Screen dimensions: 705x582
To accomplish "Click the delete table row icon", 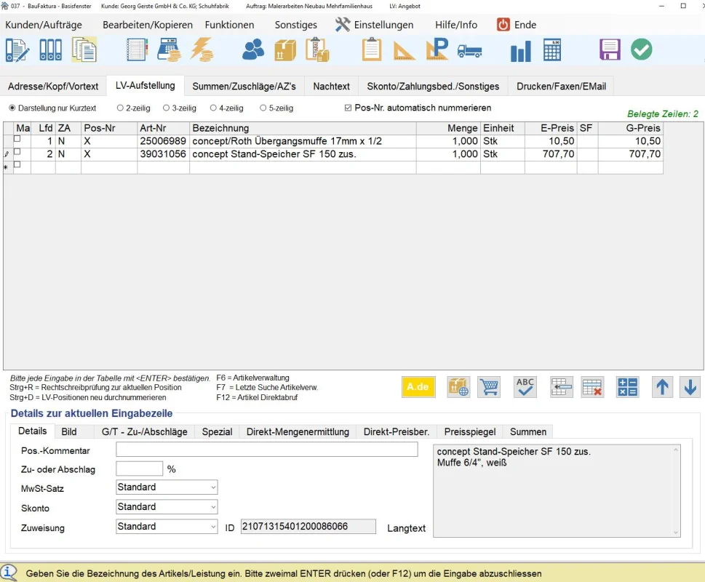I will pos(593,387).
